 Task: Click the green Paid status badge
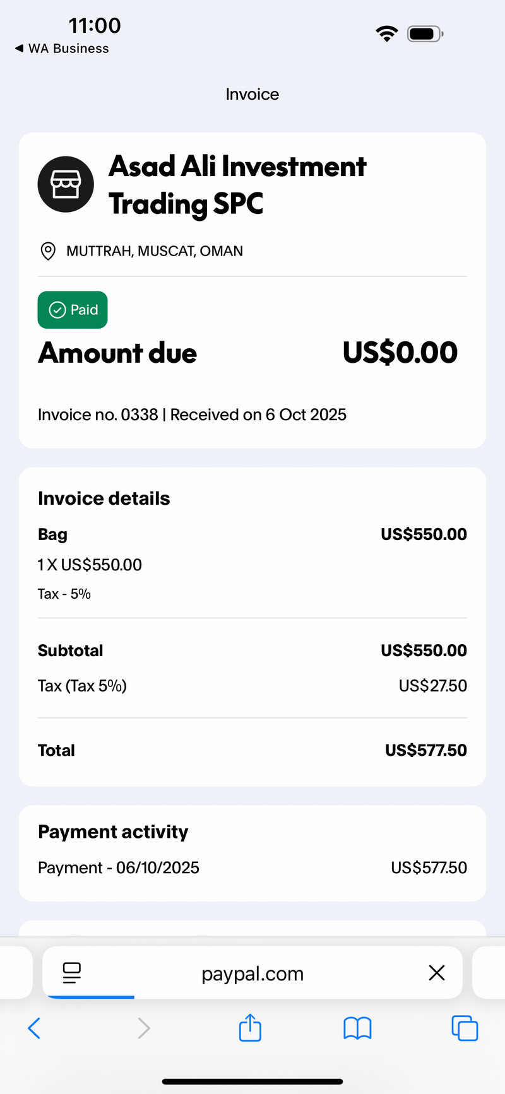tap(73, 310)
